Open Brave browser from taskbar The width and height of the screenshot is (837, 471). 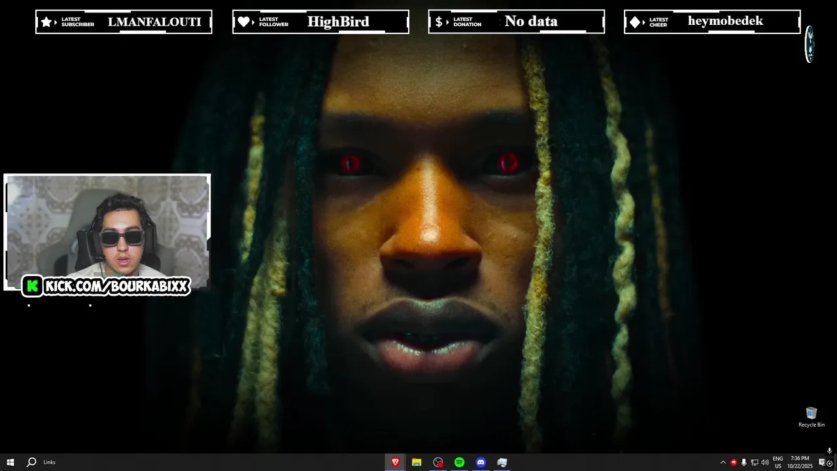point(395,462)
